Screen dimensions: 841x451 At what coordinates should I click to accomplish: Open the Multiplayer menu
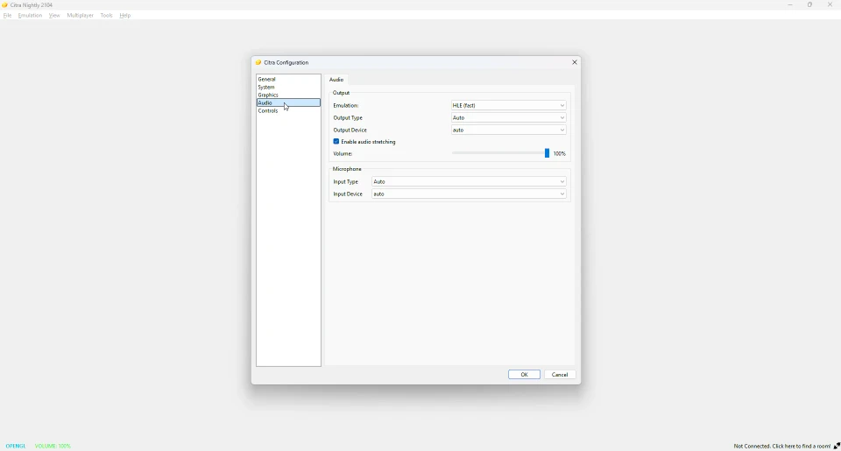pos(80,16)
